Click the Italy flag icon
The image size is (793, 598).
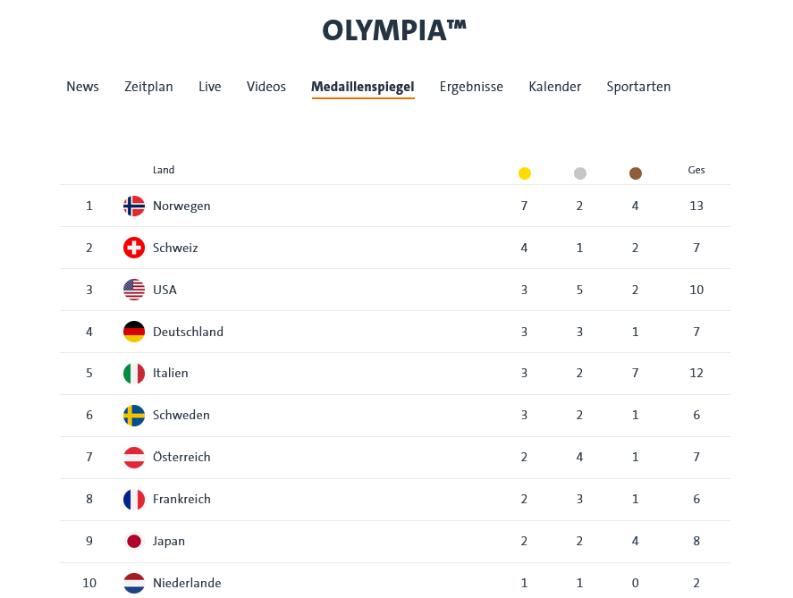134,373
